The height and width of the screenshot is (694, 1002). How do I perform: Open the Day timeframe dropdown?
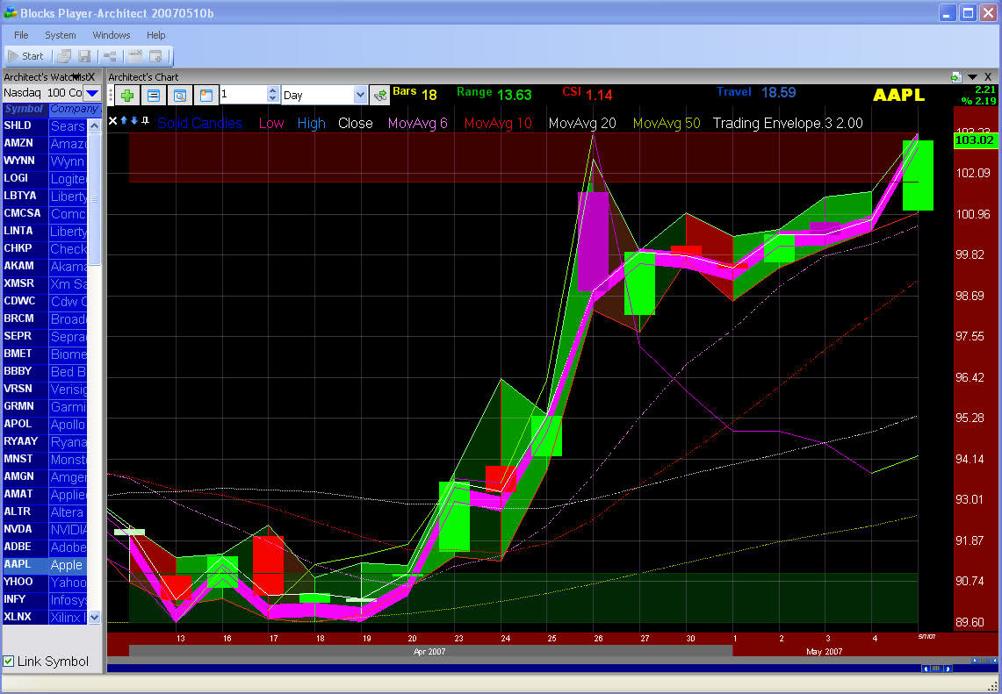pos(360,95)
